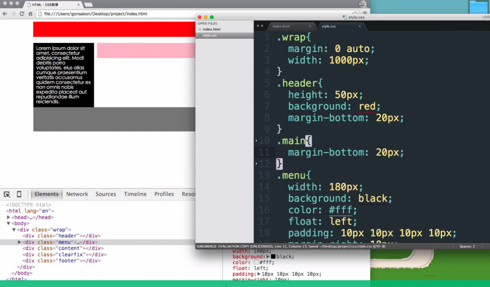Collapse the body node in DOM tree

[9, 223]
